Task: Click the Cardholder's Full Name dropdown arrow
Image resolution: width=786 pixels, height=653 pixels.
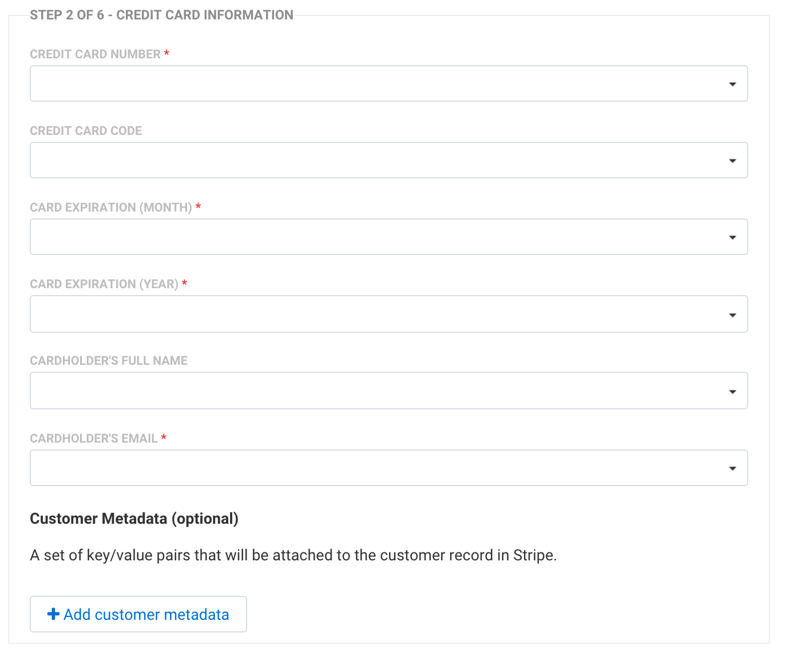Action: 732,392
